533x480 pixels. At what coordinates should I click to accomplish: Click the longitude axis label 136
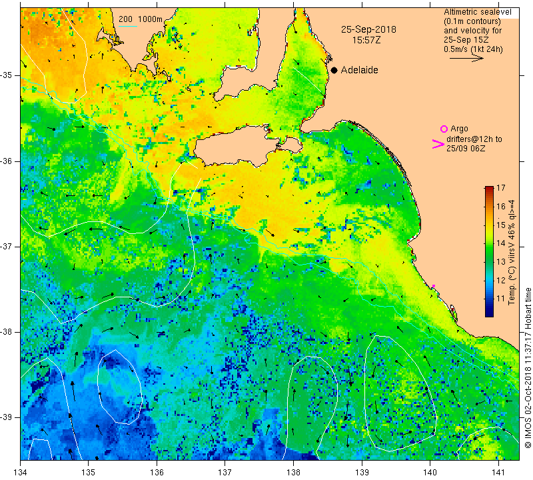click(x=157, y=473)
